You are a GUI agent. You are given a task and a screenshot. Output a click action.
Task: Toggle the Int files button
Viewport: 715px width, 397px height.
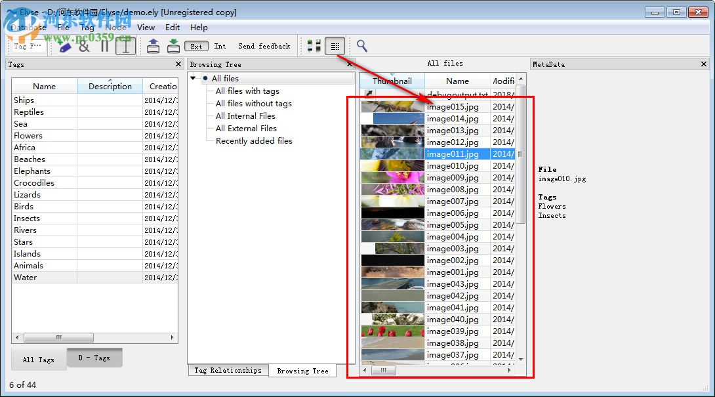pos(220,46)
